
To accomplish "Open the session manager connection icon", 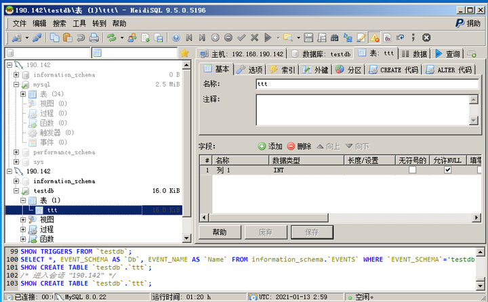I will point(16,38).
